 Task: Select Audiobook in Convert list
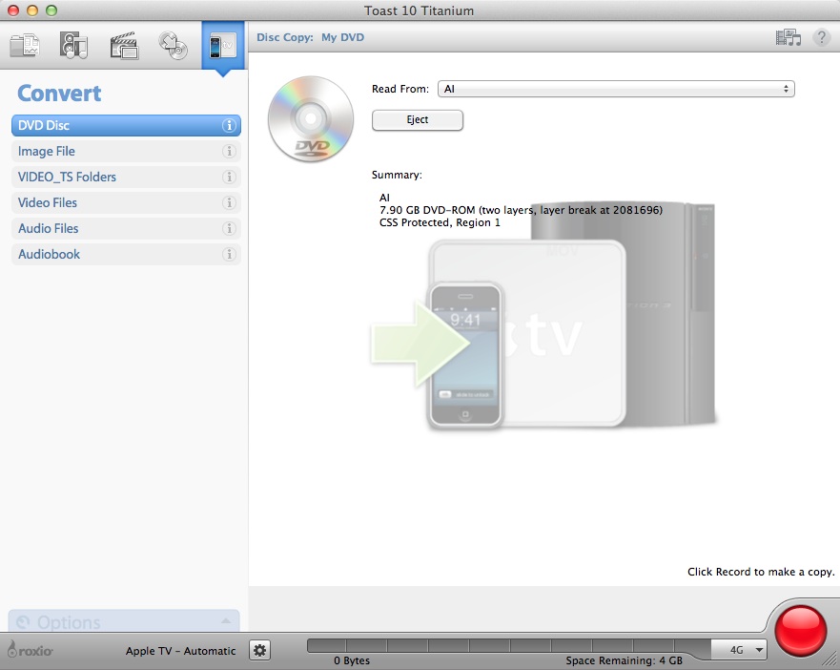[126, 254]
